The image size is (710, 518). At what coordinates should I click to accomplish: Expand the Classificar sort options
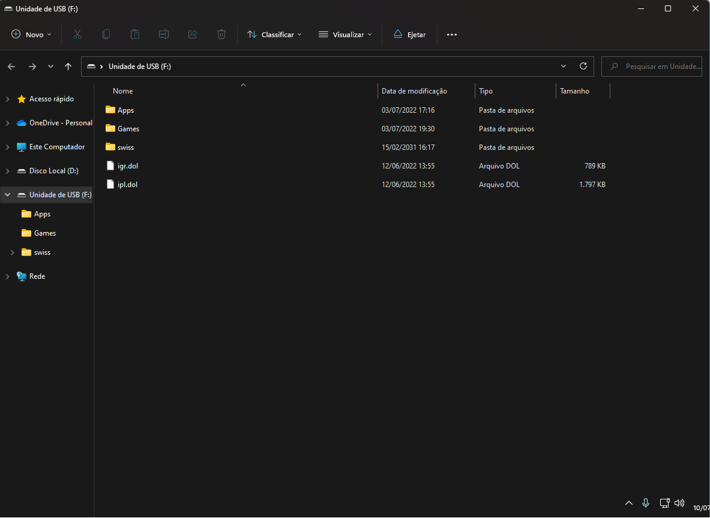(274, 34)
